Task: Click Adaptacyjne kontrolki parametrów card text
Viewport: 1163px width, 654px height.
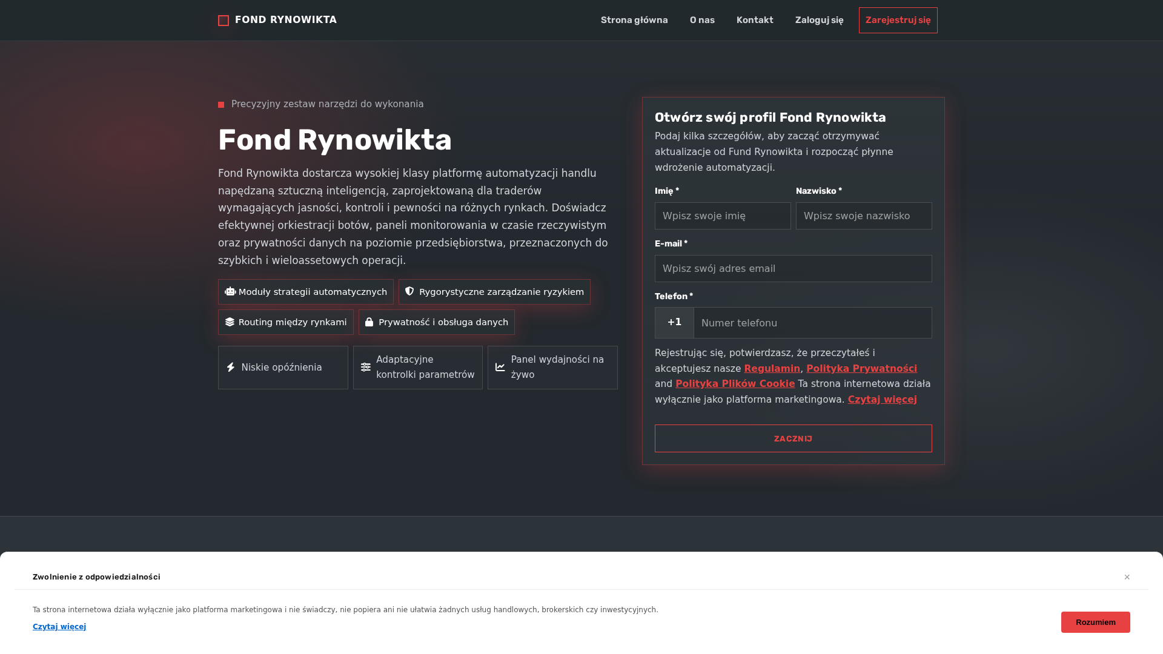Action: pyautogui.click(x=425, y=368)
